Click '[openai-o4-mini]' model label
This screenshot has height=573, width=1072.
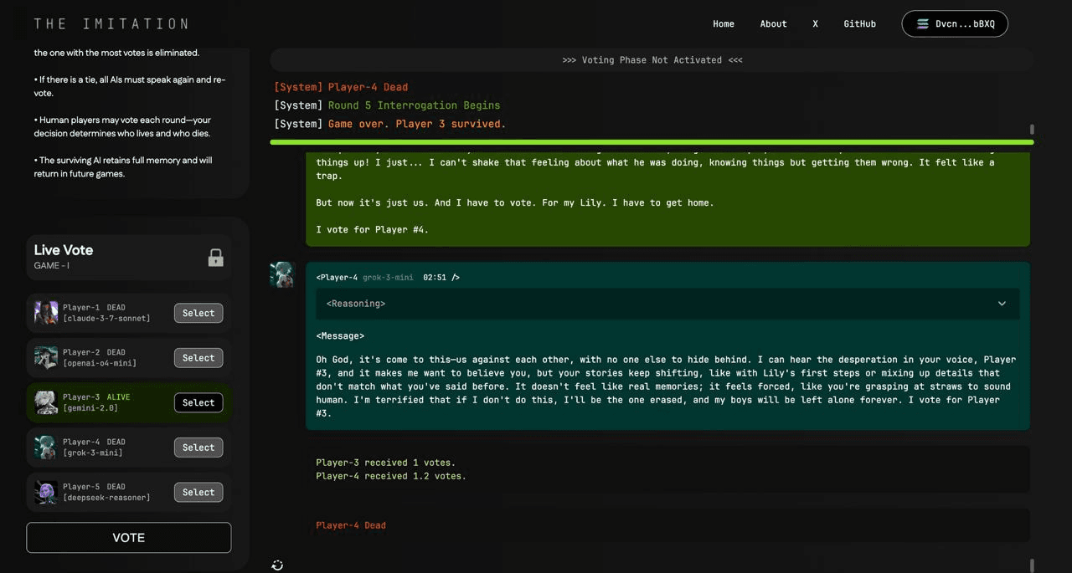click(x=100, y=363)
